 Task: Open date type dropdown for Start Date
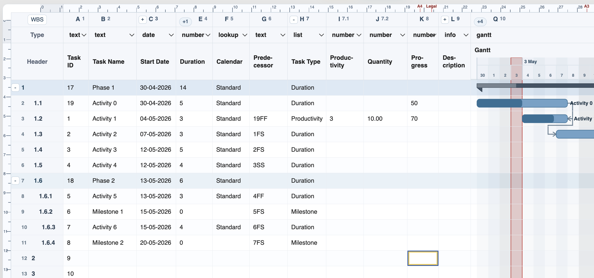[x=171, y=35]
